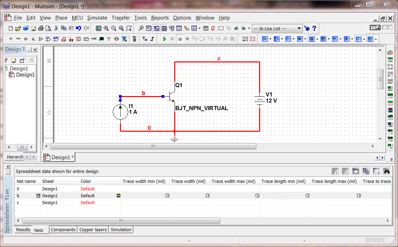This screenshot has height=247, width=398.
Task: Place a source component
Action: pyautogui.click(x=11, y=39)
